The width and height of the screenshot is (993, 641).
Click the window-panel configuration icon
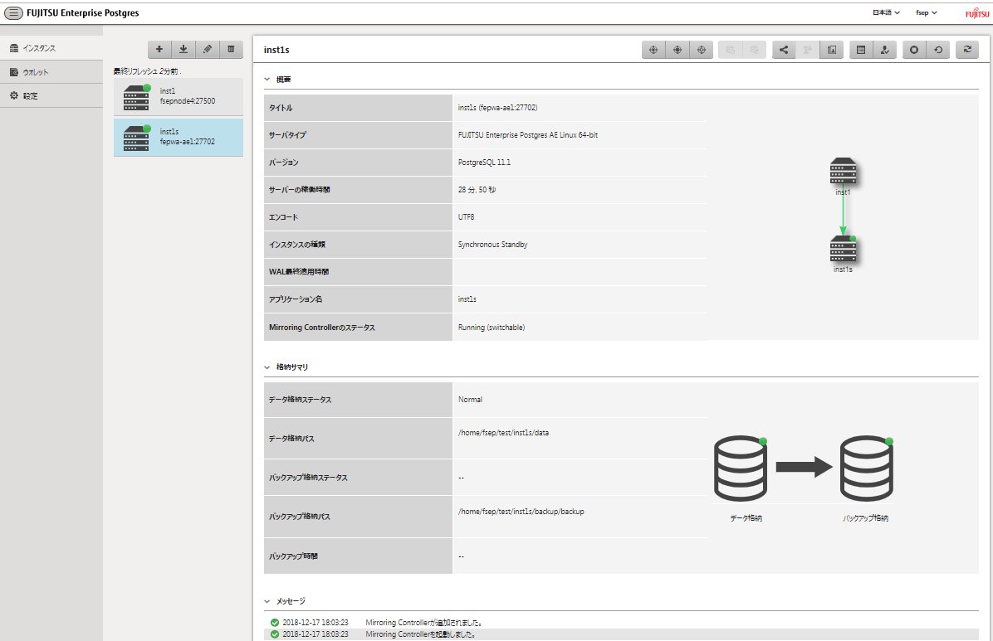click(861, 50)
